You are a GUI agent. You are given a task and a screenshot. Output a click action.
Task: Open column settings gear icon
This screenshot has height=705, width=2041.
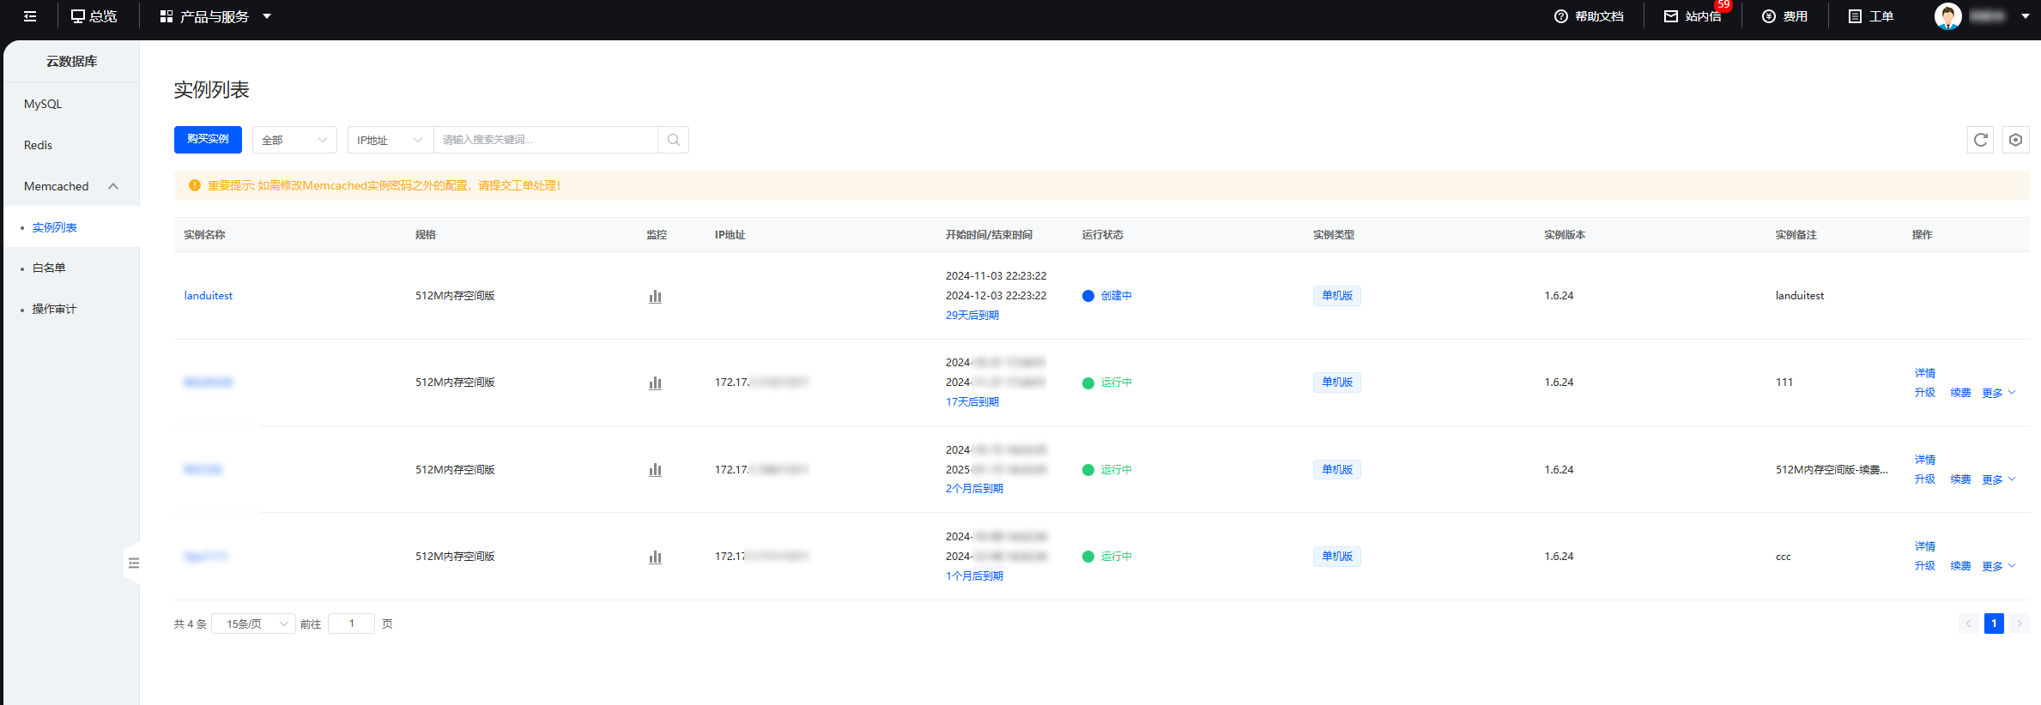2016,140
